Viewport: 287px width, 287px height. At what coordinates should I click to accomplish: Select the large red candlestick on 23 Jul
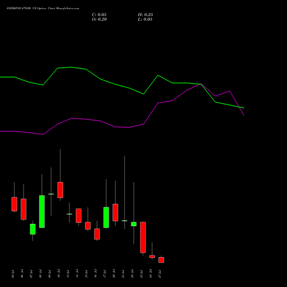click(143, 238)
